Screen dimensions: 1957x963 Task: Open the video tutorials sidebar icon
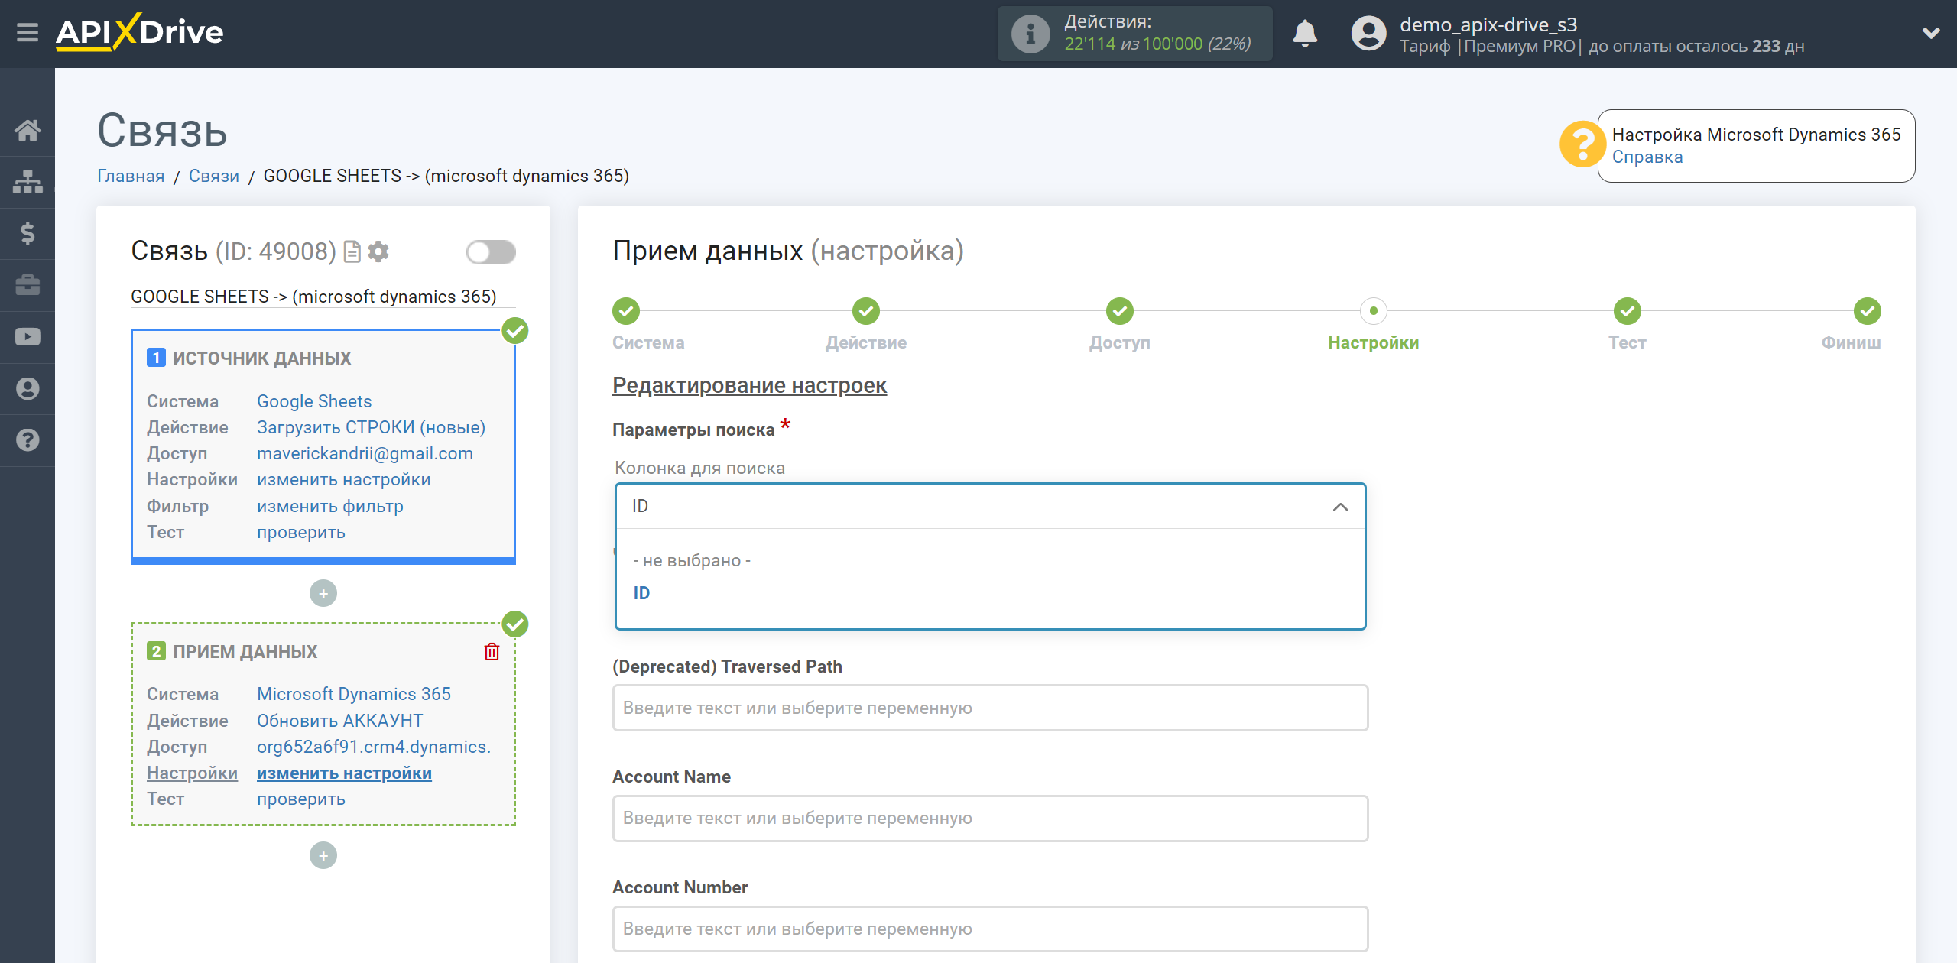coord(28,337)
